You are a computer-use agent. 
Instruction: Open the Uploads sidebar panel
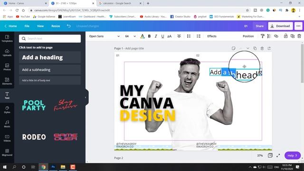pos(7,53)
